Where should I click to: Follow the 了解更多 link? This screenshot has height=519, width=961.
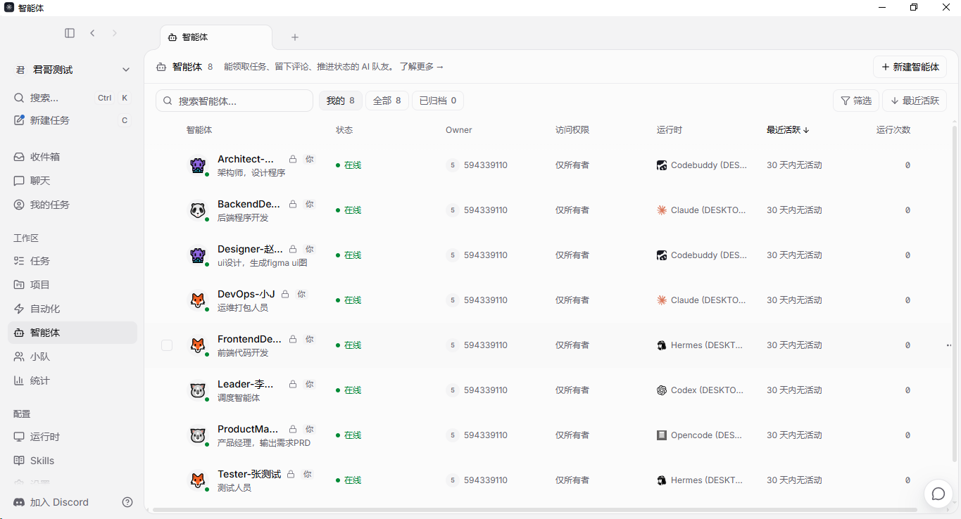(x=421, y=67)
